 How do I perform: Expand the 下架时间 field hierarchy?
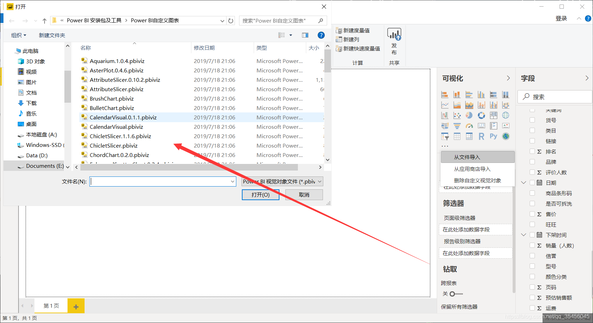523,235
